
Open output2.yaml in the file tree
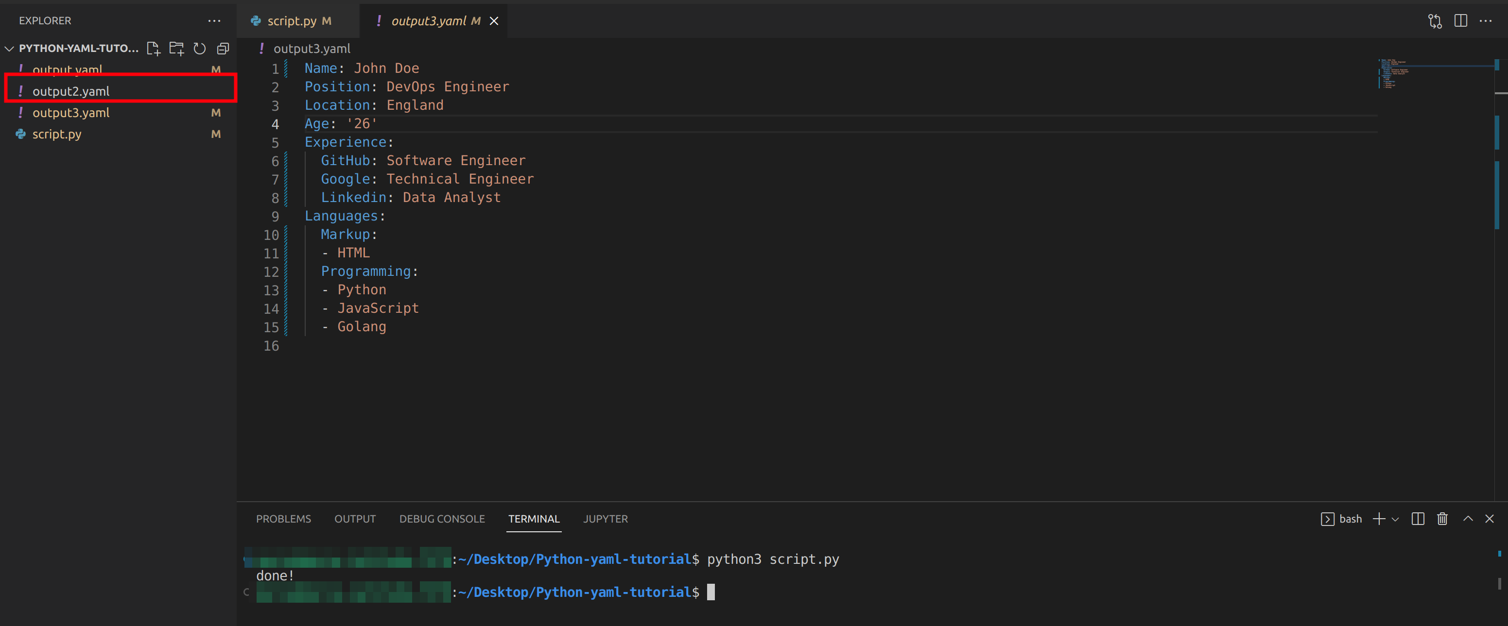tap(71, 91)
